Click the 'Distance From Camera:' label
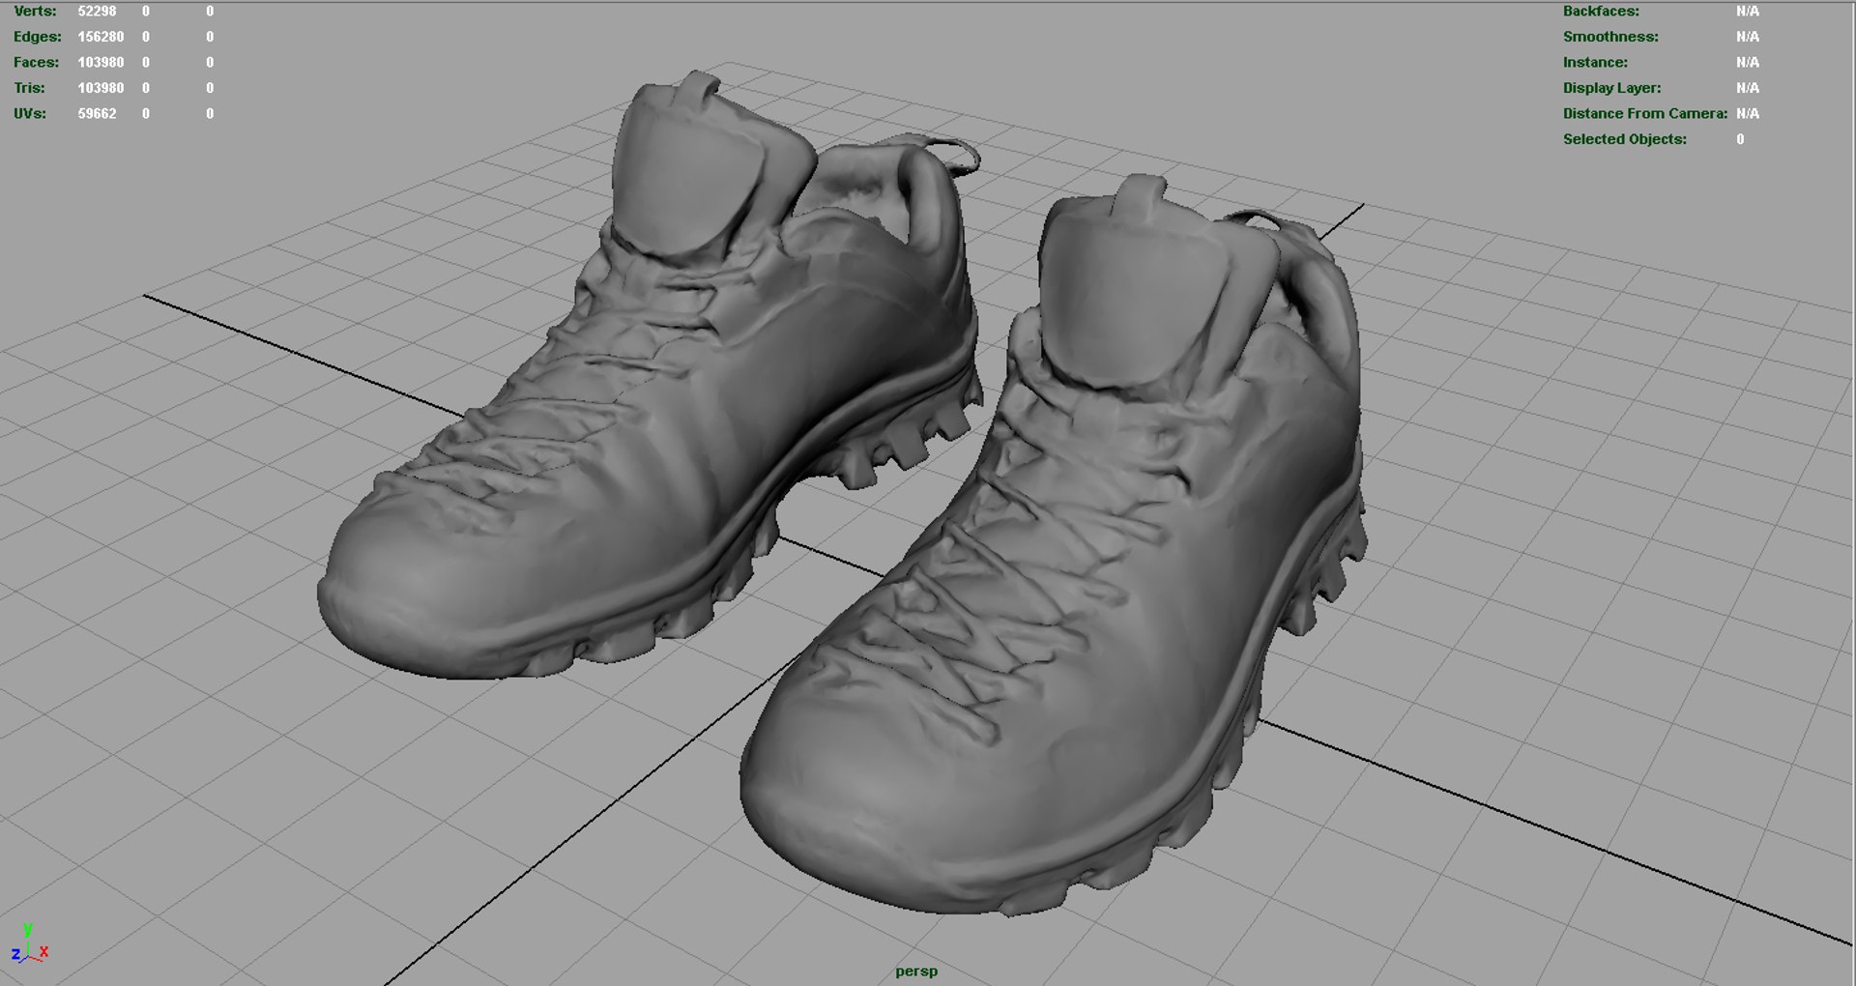The height and width of the screenshot is (986, 1856). (1645, 113)
